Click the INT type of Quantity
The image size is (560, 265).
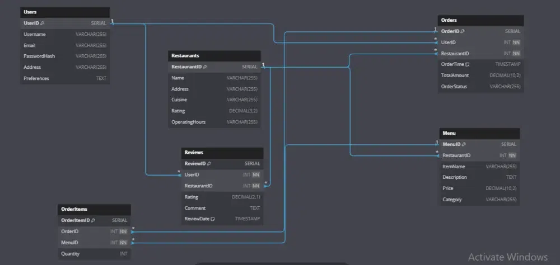coord(124,254)
